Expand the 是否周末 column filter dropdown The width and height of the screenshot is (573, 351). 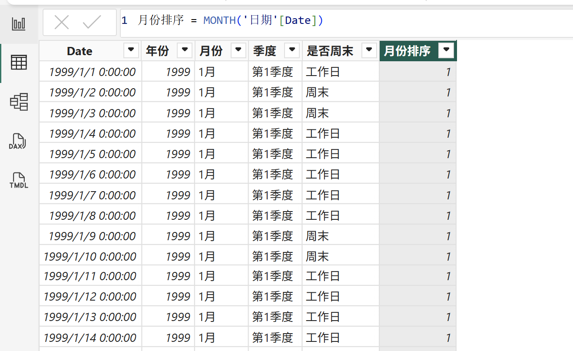[369, 50]
